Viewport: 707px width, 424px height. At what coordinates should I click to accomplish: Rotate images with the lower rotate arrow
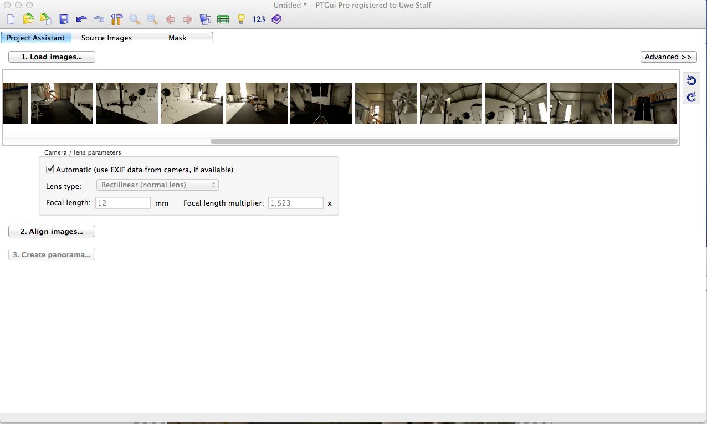point(691,98)
